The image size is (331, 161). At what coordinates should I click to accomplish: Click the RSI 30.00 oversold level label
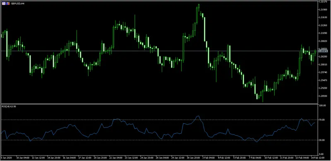coord(322,140)
